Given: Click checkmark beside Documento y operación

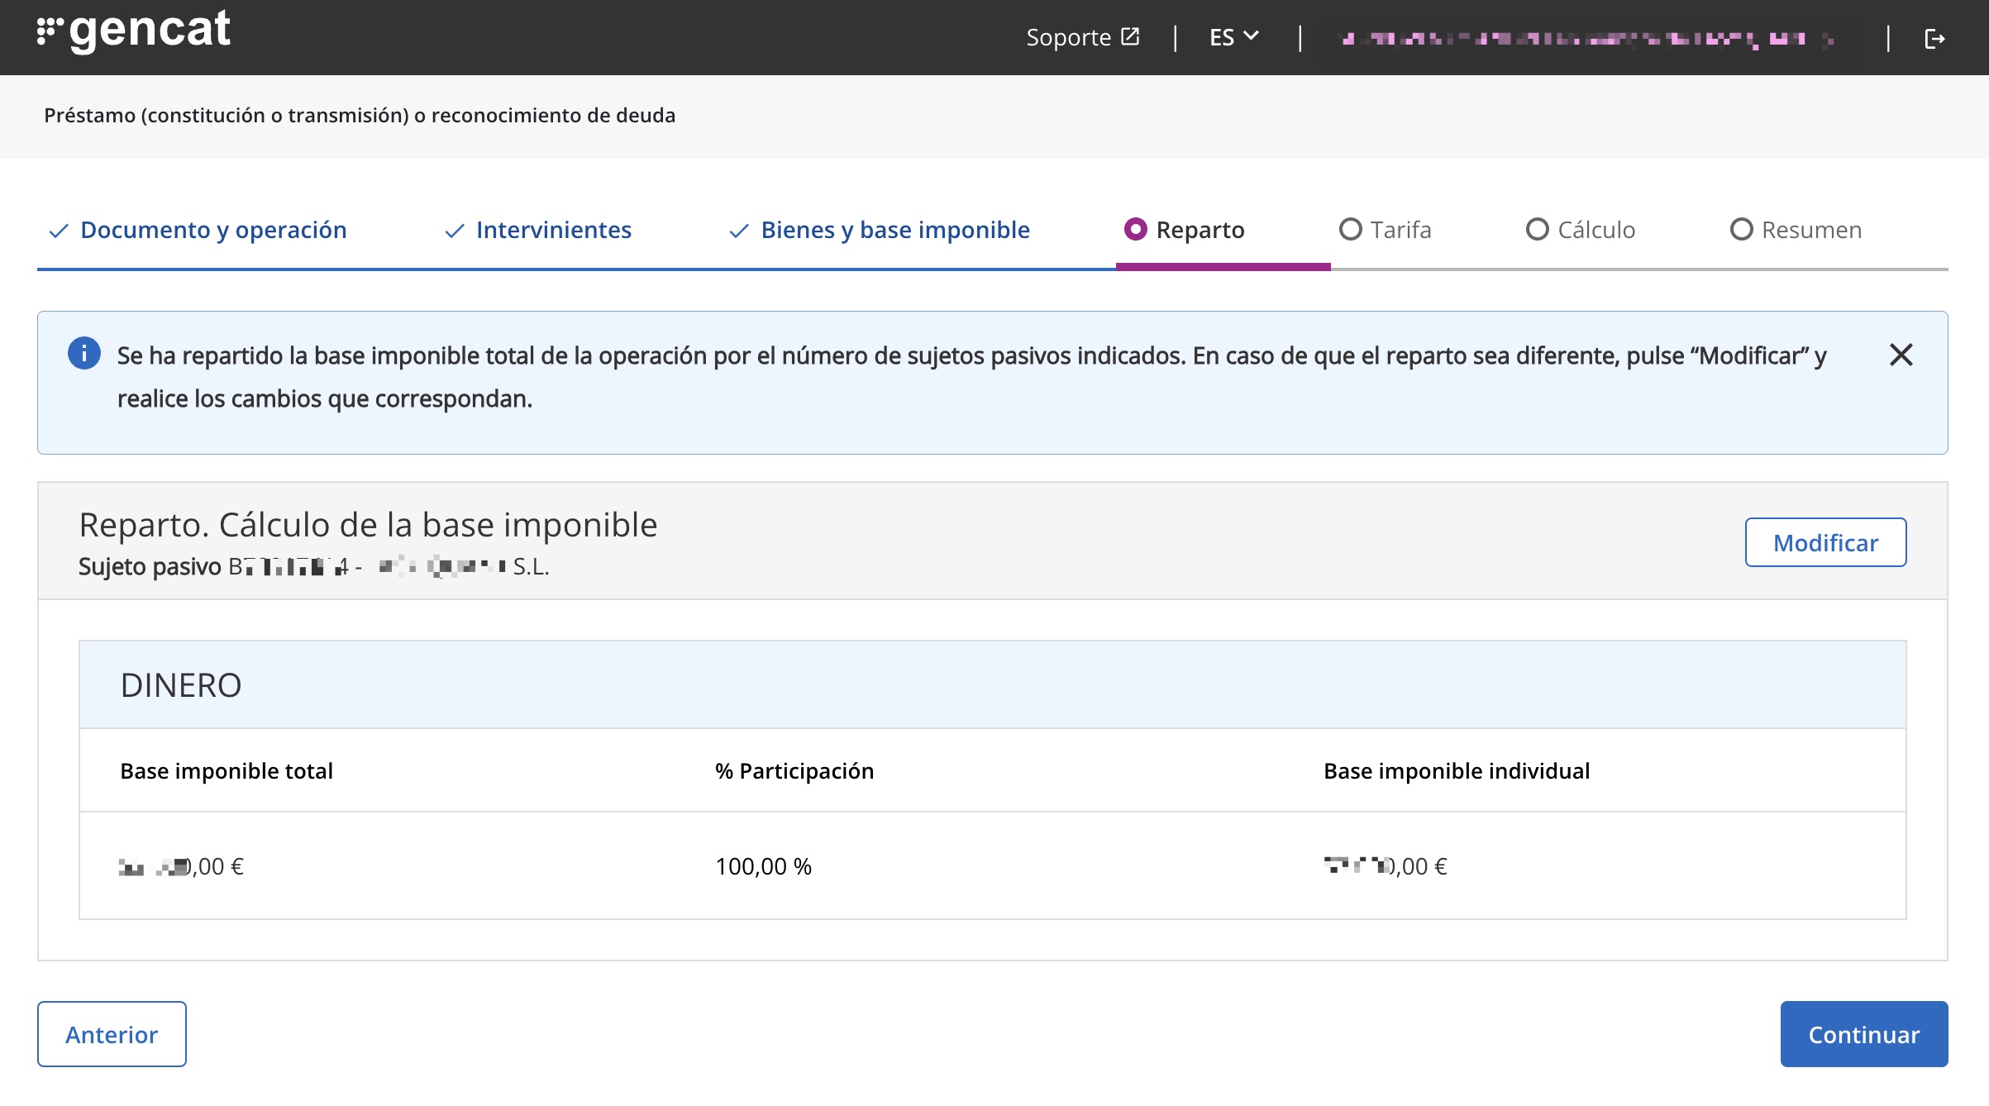Looking at the screenshot, I should click(x=58, y=231).
